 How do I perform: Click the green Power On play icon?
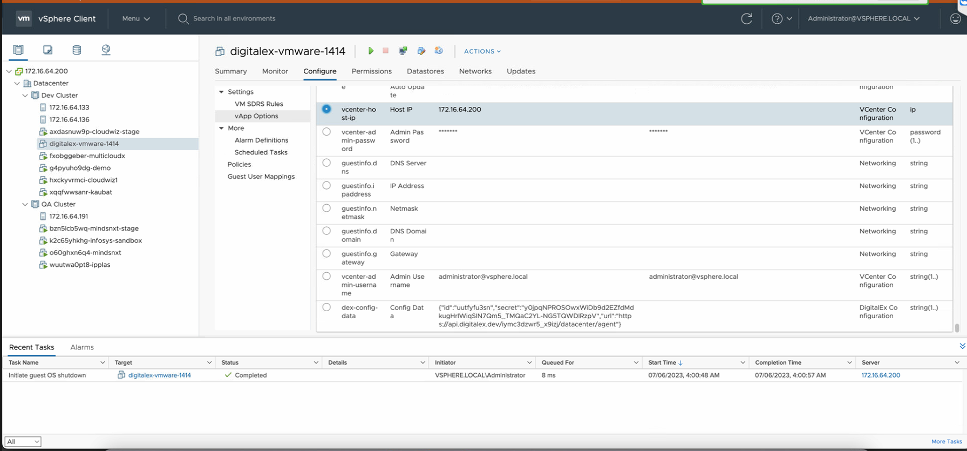pyautogui.click(x=371, y=51)
